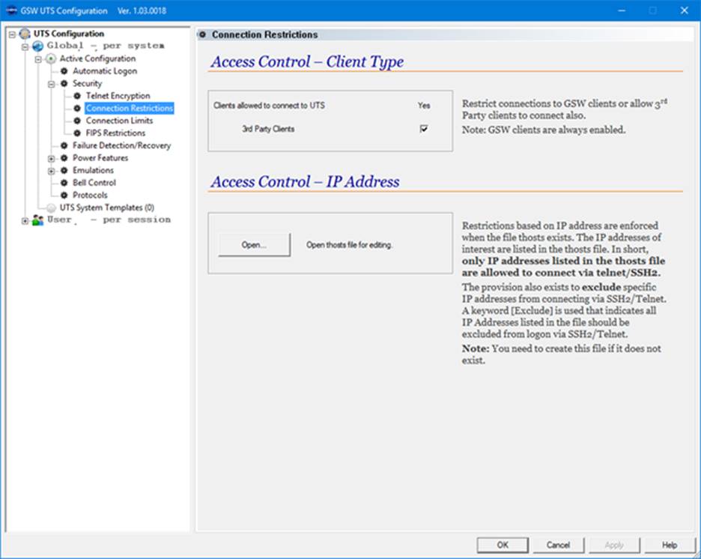The width and height of the screenshot is (701, 559).
Task: Close the GSW UTS Configuration window
Action: (x=684, y=10)
